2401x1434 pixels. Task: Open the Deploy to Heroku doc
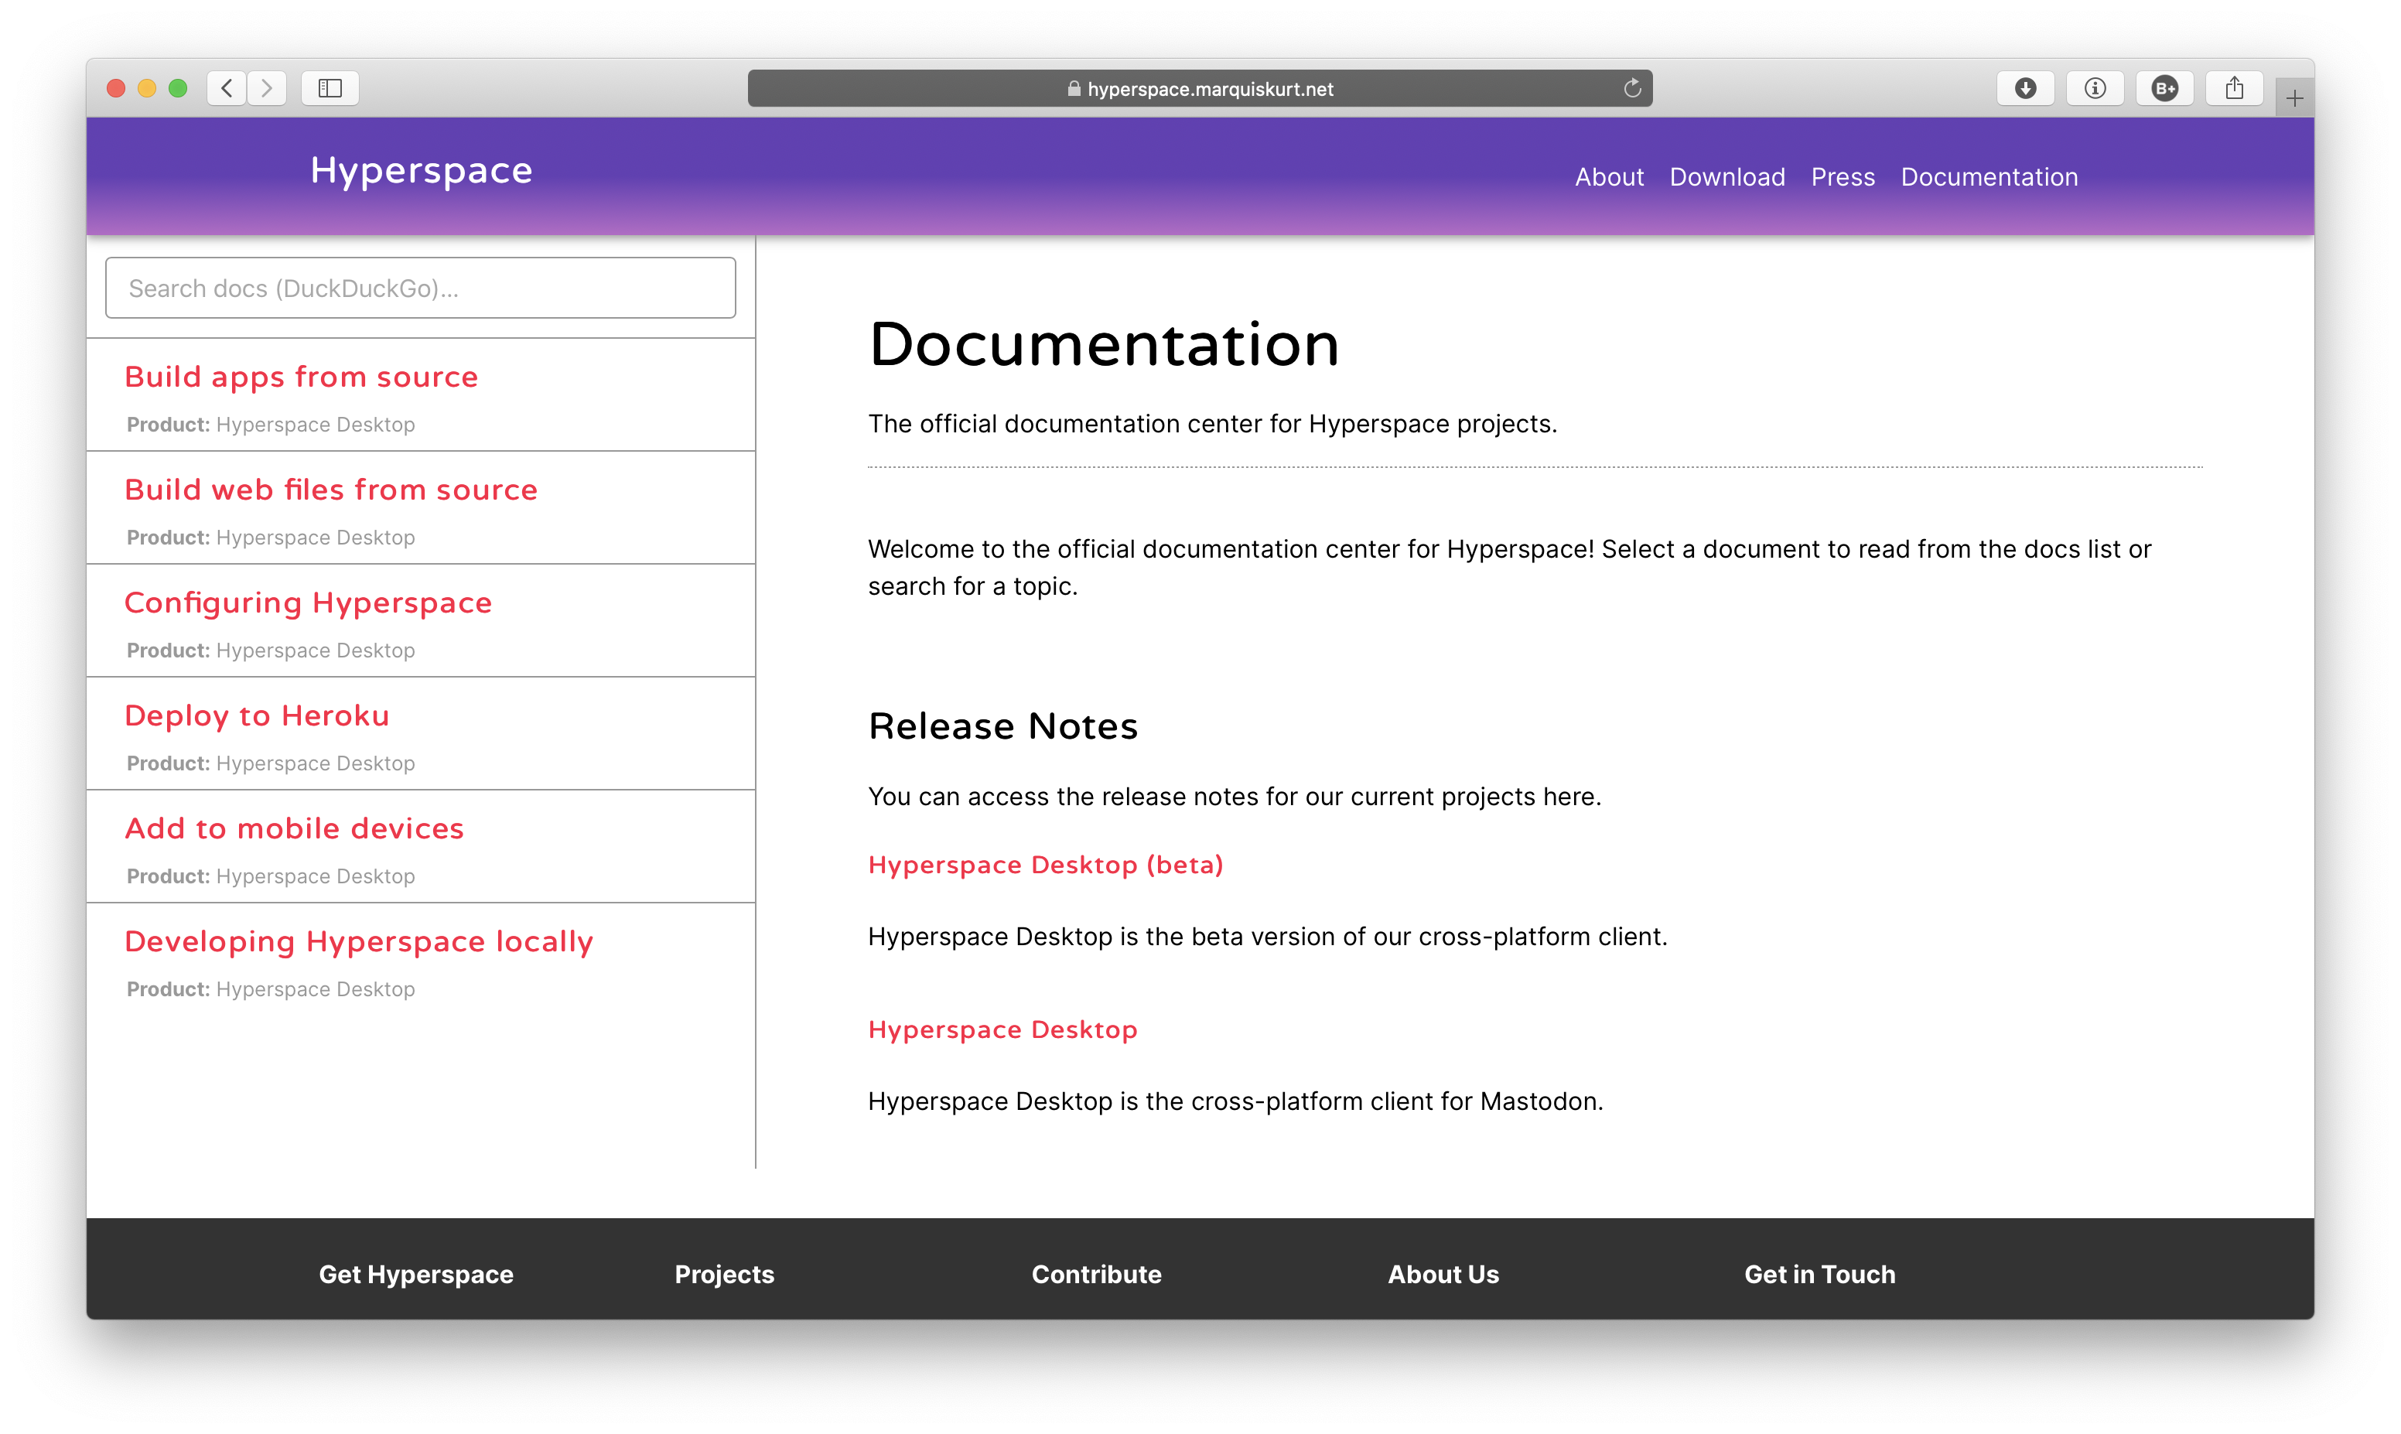point(257,716)
